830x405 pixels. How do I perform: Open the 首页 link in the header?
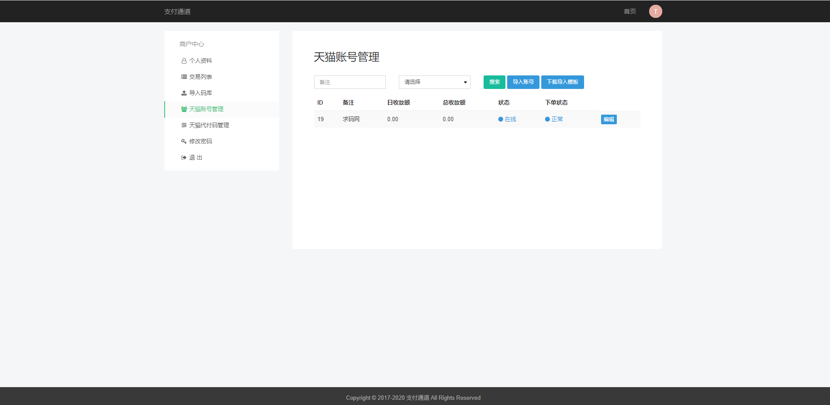(630, 11)
